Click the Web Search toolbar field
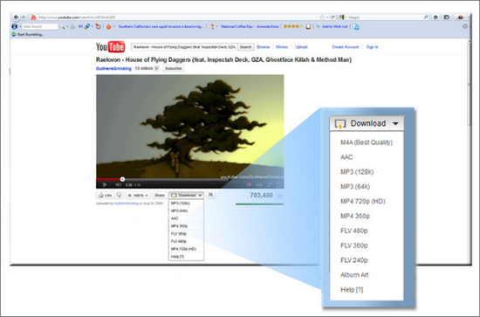The height and width of the screenshot is (317, 480). [40, 27]
